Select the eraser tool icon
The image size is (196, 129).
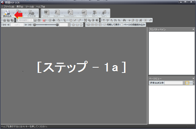pyautogui.click(x=80, y=20)
